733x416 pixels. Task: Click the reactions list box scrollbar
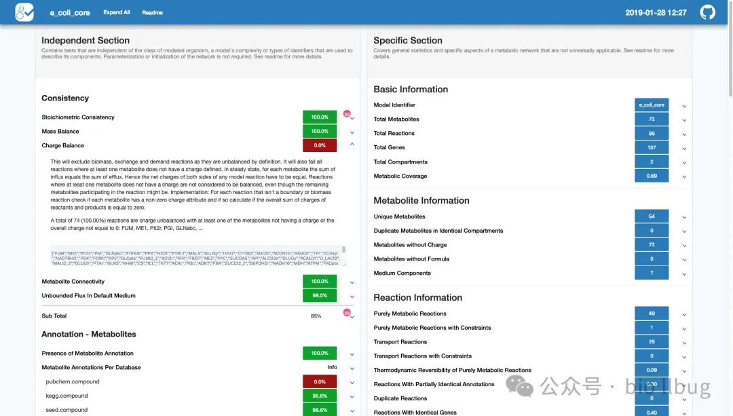(x=344, y=250)
